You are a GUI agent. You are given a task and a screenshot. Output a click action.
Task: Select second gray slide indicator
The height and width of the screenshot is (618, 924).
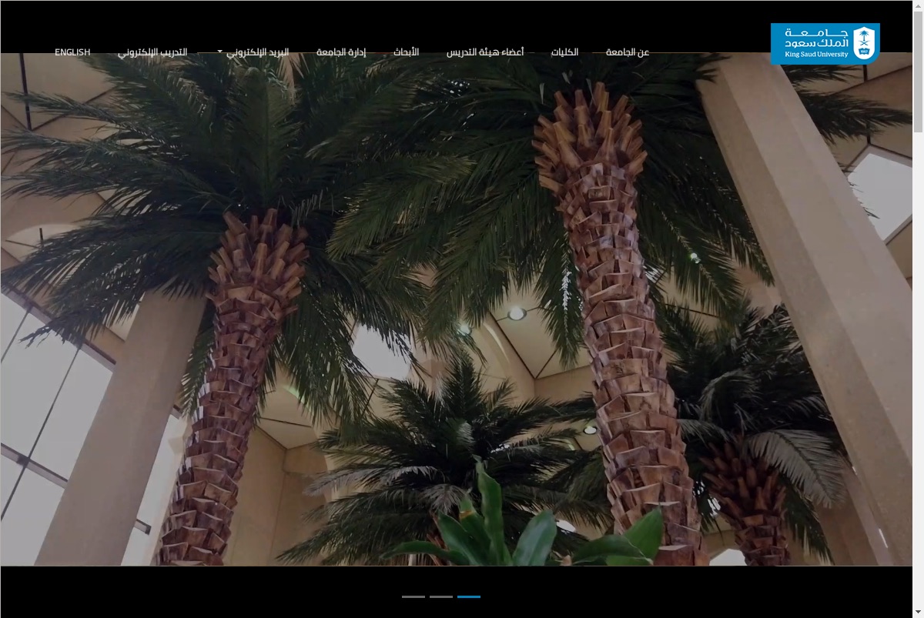pos(441,596)
